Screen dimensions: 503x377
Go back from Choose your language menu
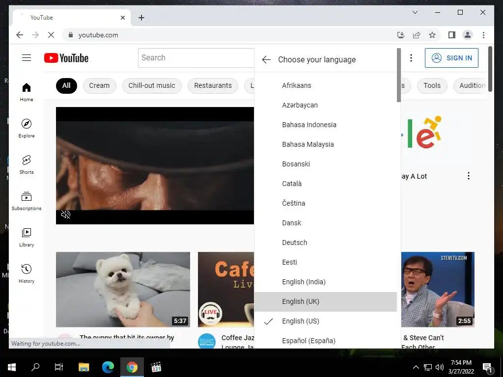pyautogui.click(x=266, y=59)
